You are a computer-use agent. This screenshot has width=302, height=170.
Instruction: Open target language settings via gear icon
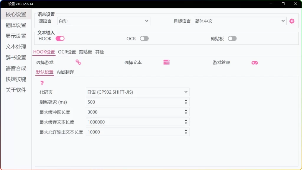[292, 21]
